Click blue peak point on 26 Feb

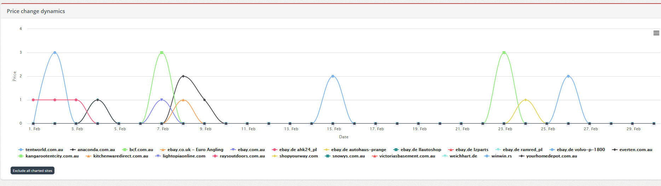pos(568,76)
